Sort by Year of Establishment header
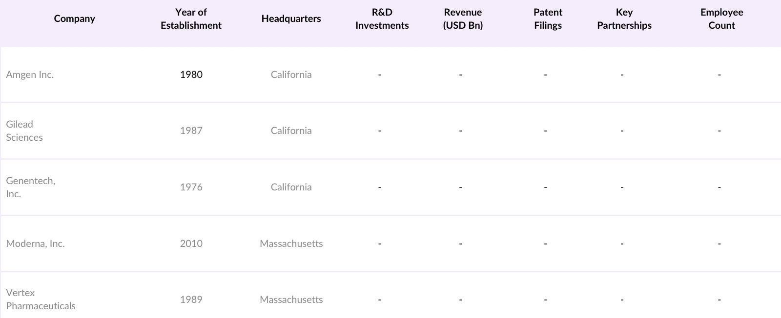 (191, 19)
